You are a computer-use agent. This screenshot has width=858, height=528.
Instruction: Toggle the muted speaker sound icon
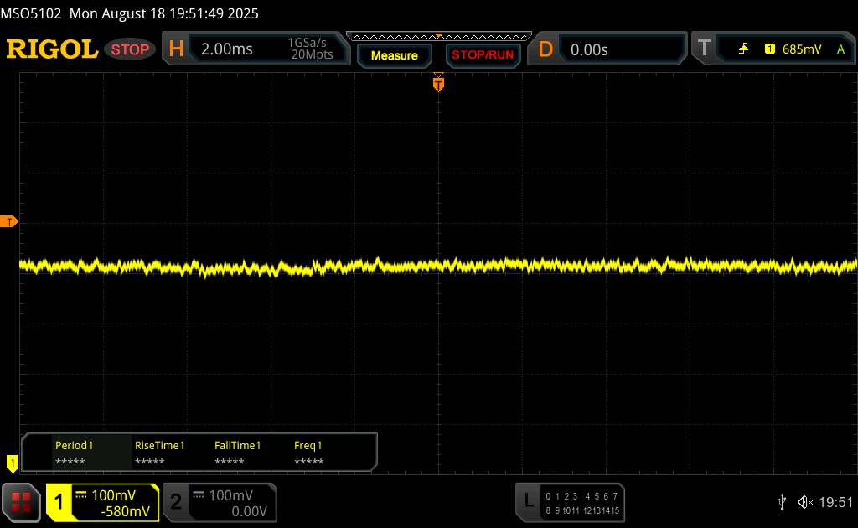pos(805,502)
